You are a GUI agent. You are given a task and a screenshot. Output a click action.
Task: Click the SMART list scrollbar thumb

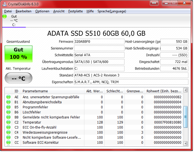pyautogui.click(x=185, y=117)
